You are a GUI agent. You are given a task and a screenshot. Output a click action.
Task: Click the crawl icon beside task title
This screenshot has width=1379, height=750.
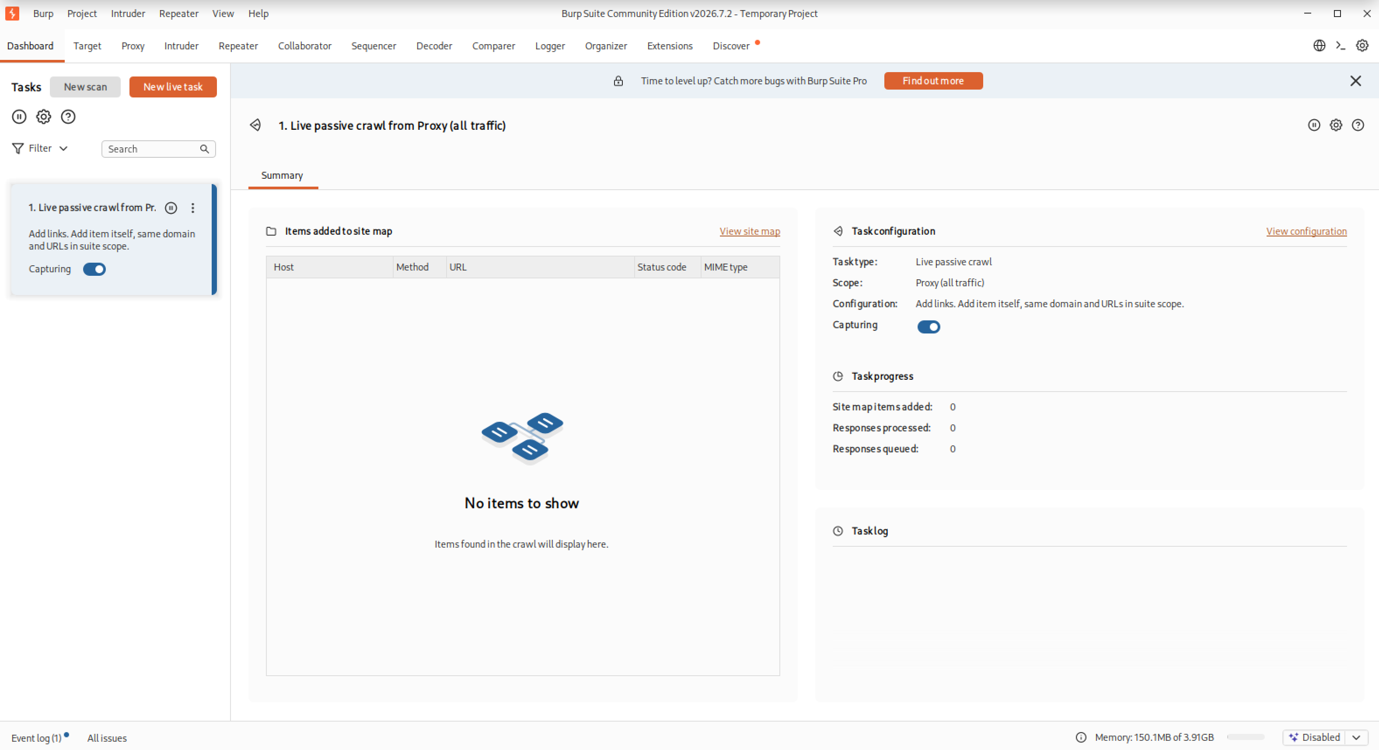click(255, 125)
